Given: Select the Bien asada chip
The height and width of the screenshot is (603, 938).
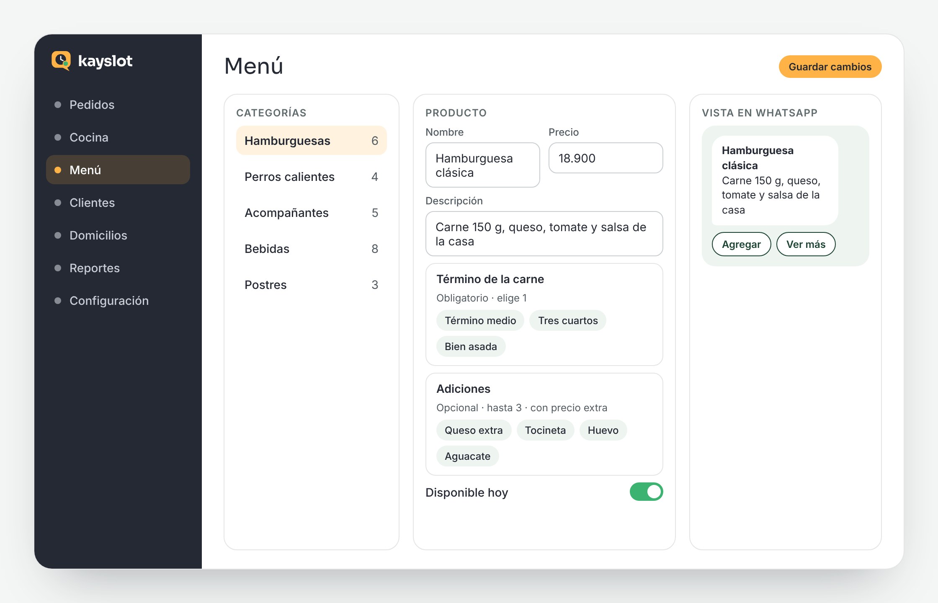Looking at the screenshot, I should tap(471, 347).
